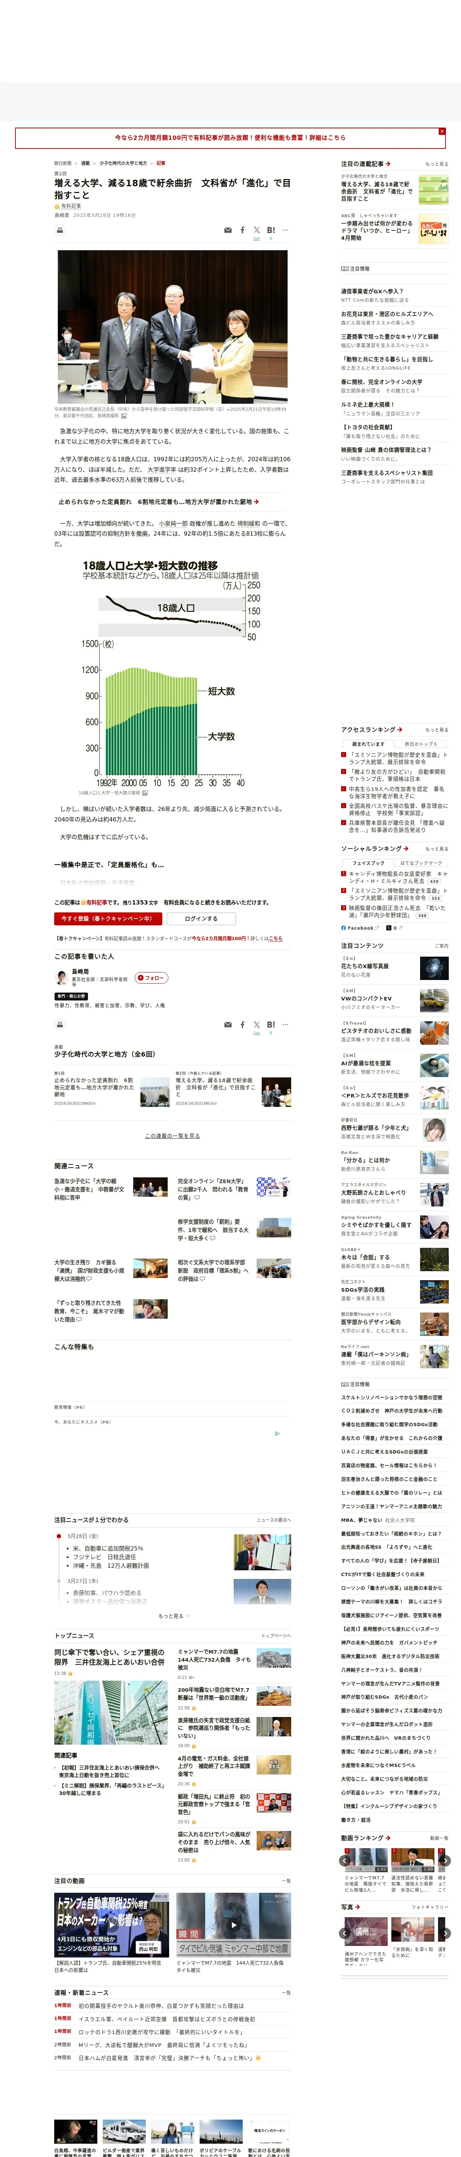Image resolution: width=461 pixels, height=2157 pixels.
Task: Close the red promotional banner
Action: click(442, 132)
